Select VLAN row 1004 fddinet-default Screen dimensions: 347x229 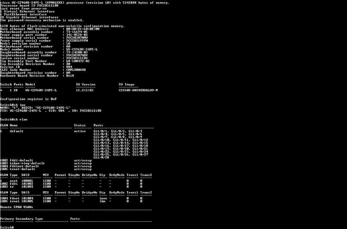click(46, 166)
